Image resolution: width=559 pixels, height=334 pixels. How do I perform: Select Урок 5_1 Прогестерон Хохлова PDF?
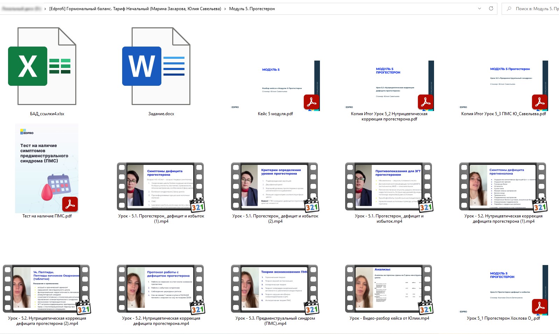coord(503,290)
